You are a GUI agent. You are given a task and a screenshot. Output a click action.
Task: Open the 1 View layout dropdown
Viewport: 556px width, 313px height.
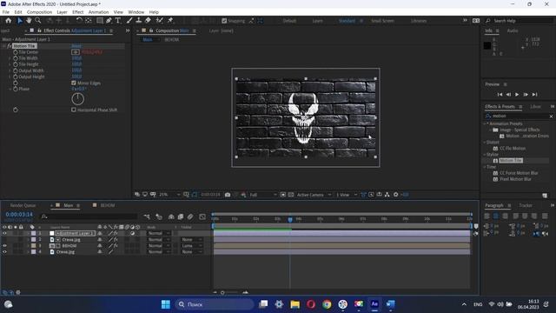click(x=346, y=195)
